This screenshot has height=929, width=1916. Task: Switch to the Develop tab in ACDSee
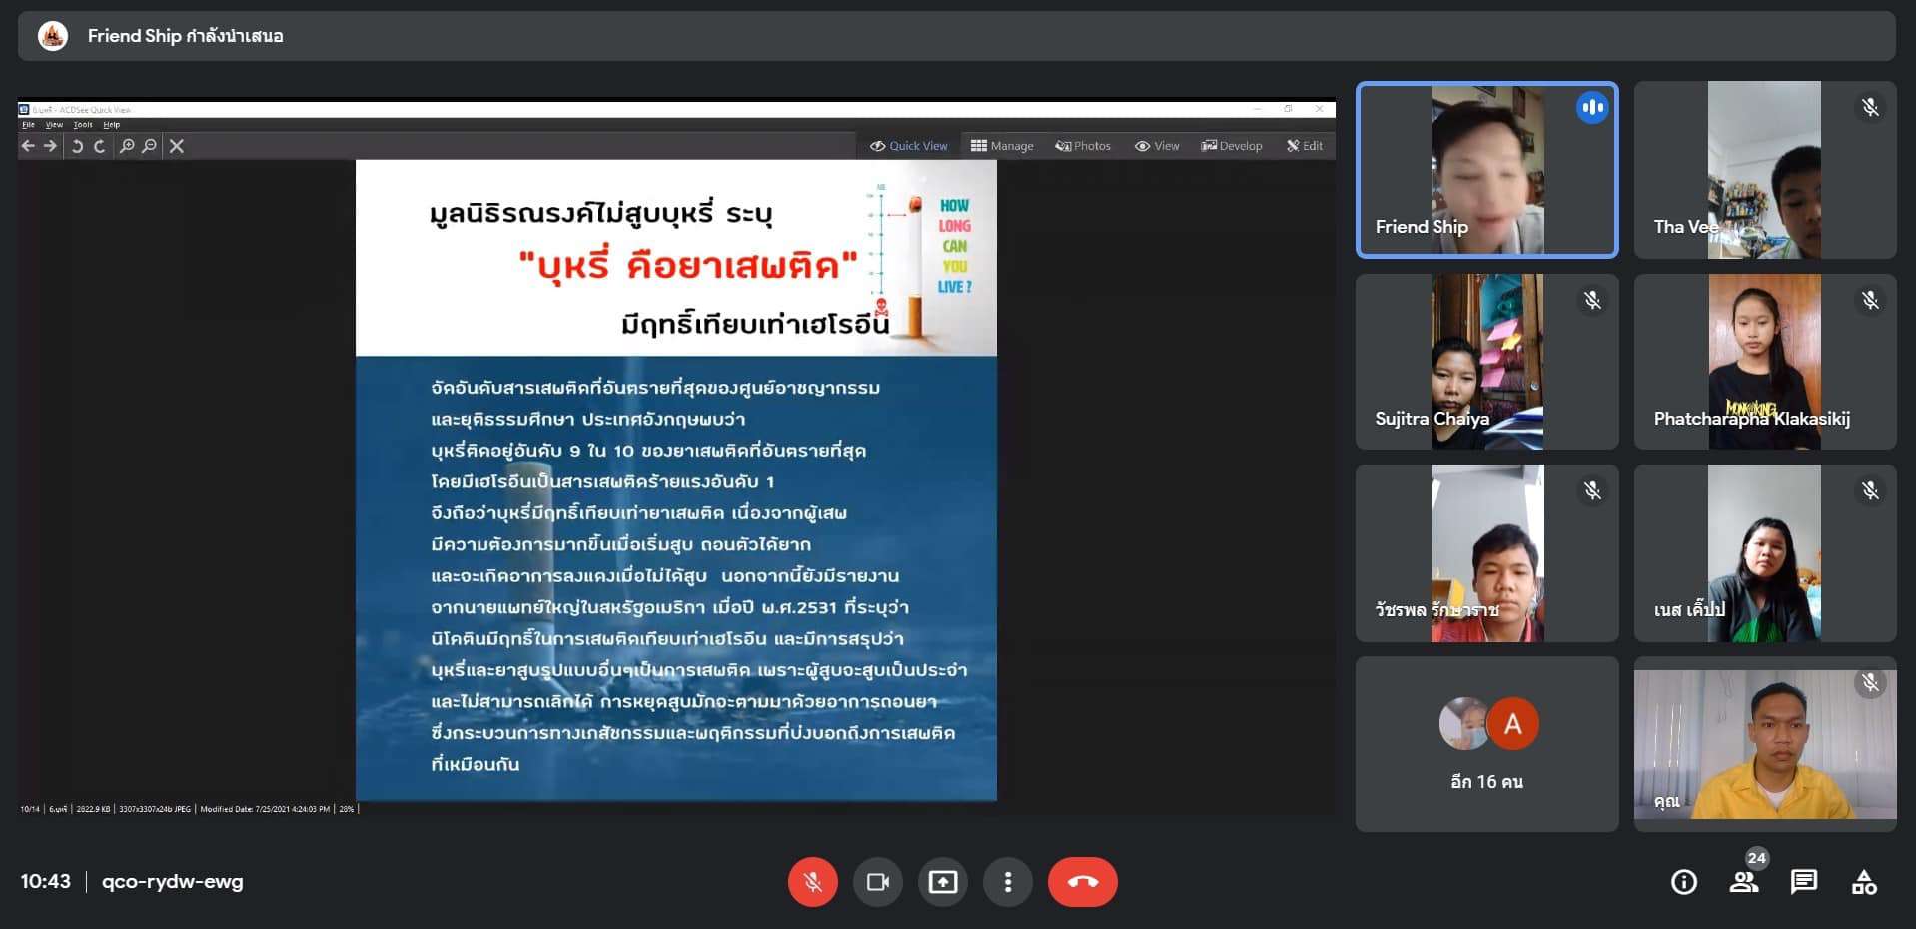[1232, 146]
